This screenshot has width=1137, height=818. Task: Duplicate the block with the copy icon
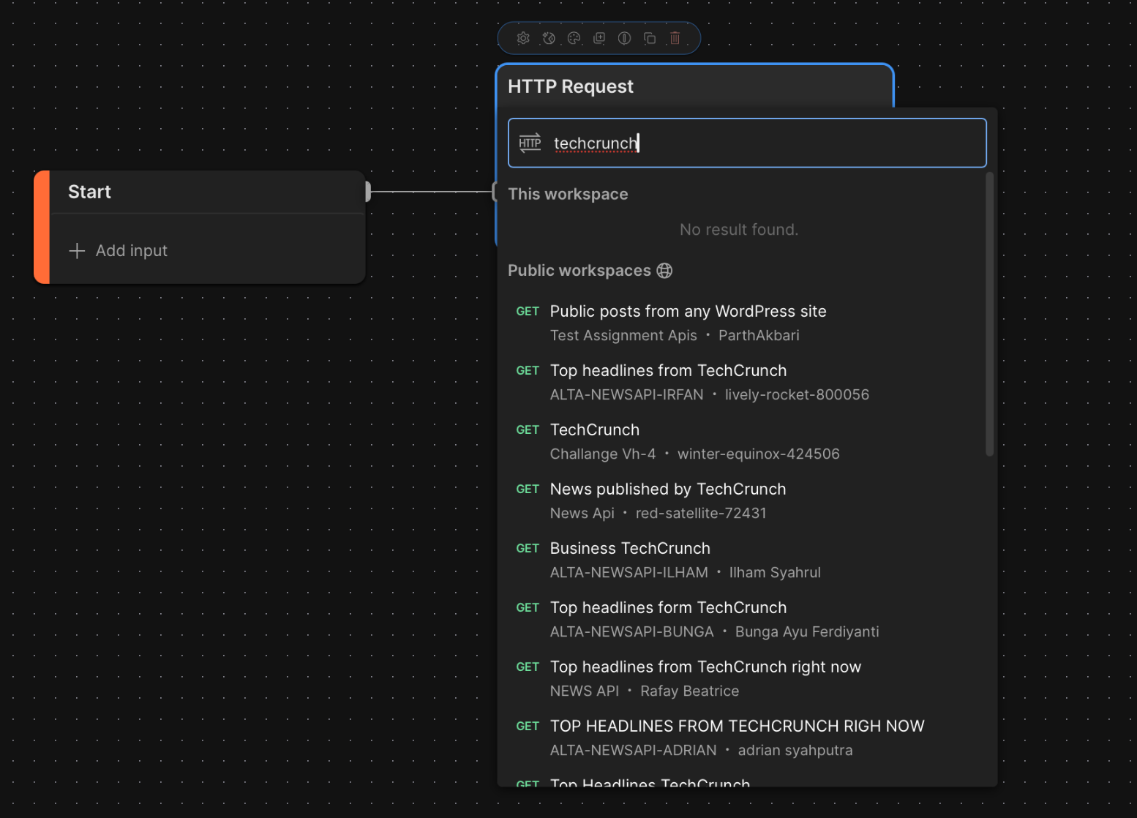click(650, 38)
